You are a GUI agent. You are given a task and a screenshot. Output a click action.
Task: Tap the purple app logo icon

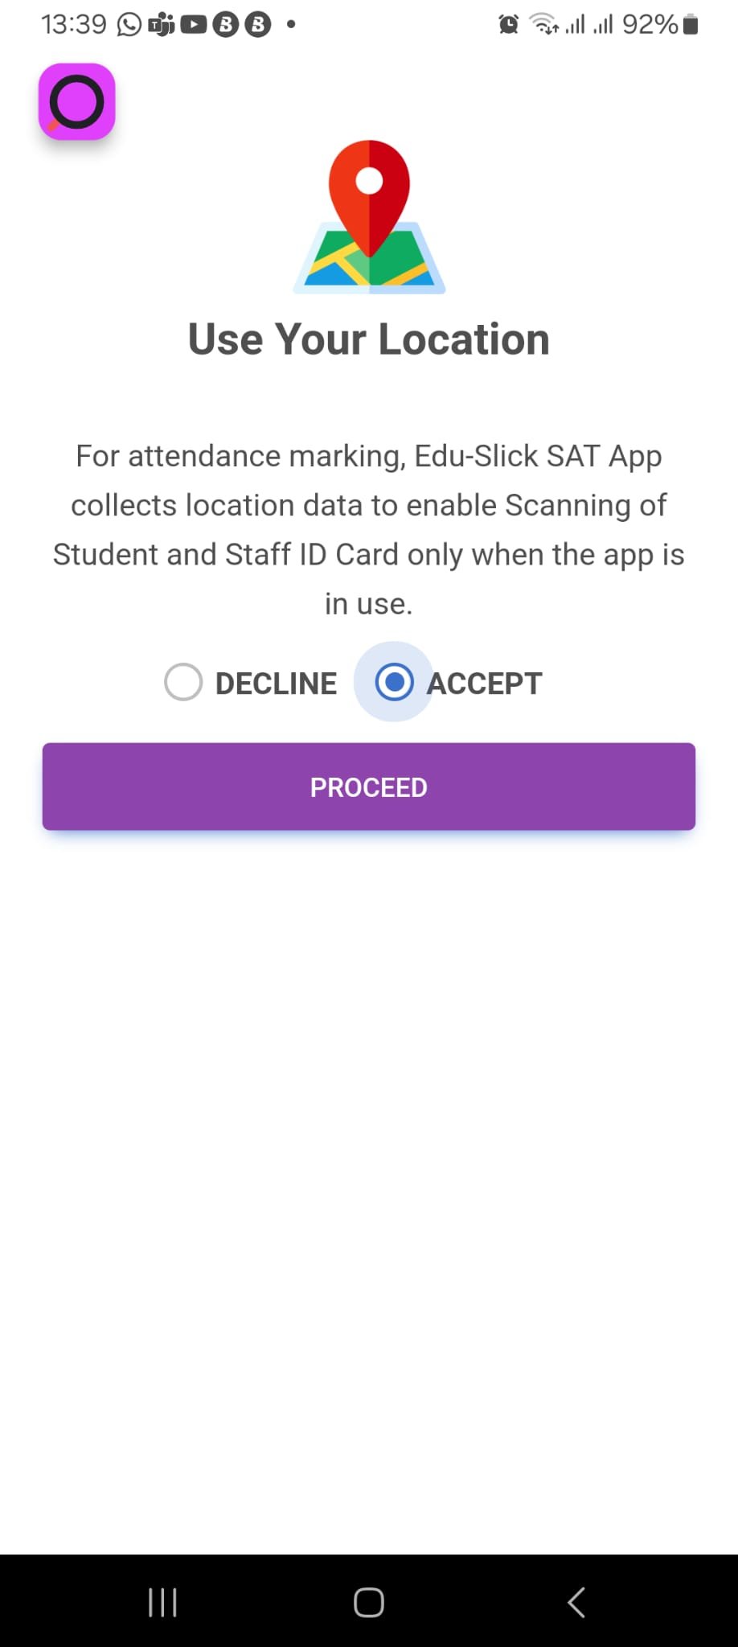[77, 101]
